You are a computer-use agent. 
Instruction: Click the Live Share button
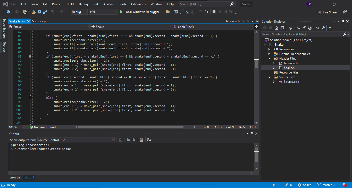pos(327,12)
